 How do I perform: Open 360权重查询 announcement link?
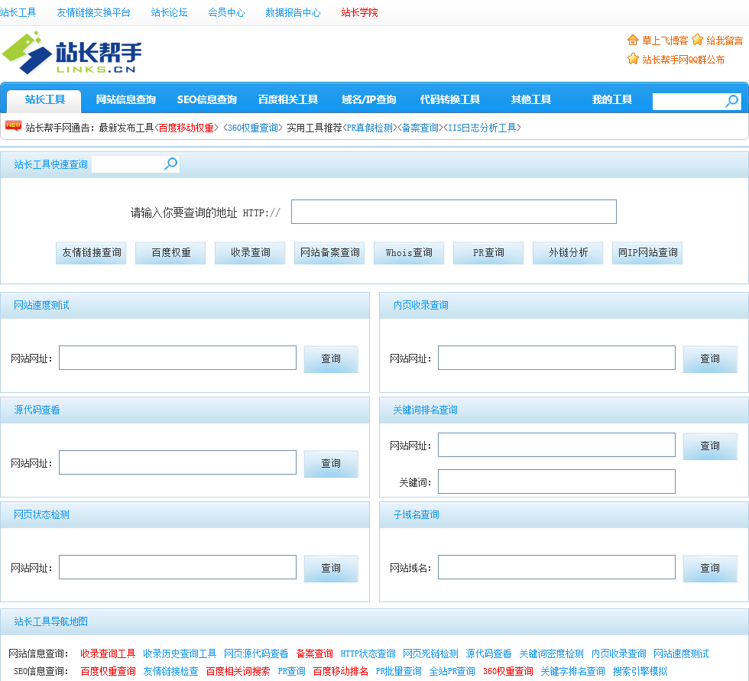point(253,128)
